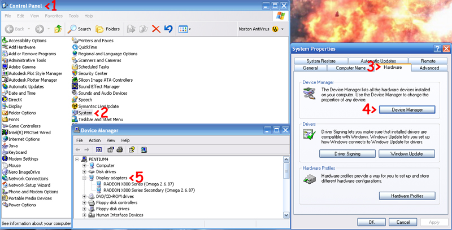Click the red Delete icon in toolbar
The height and width of the screenshot is (230, 452).
click(157, 29)
